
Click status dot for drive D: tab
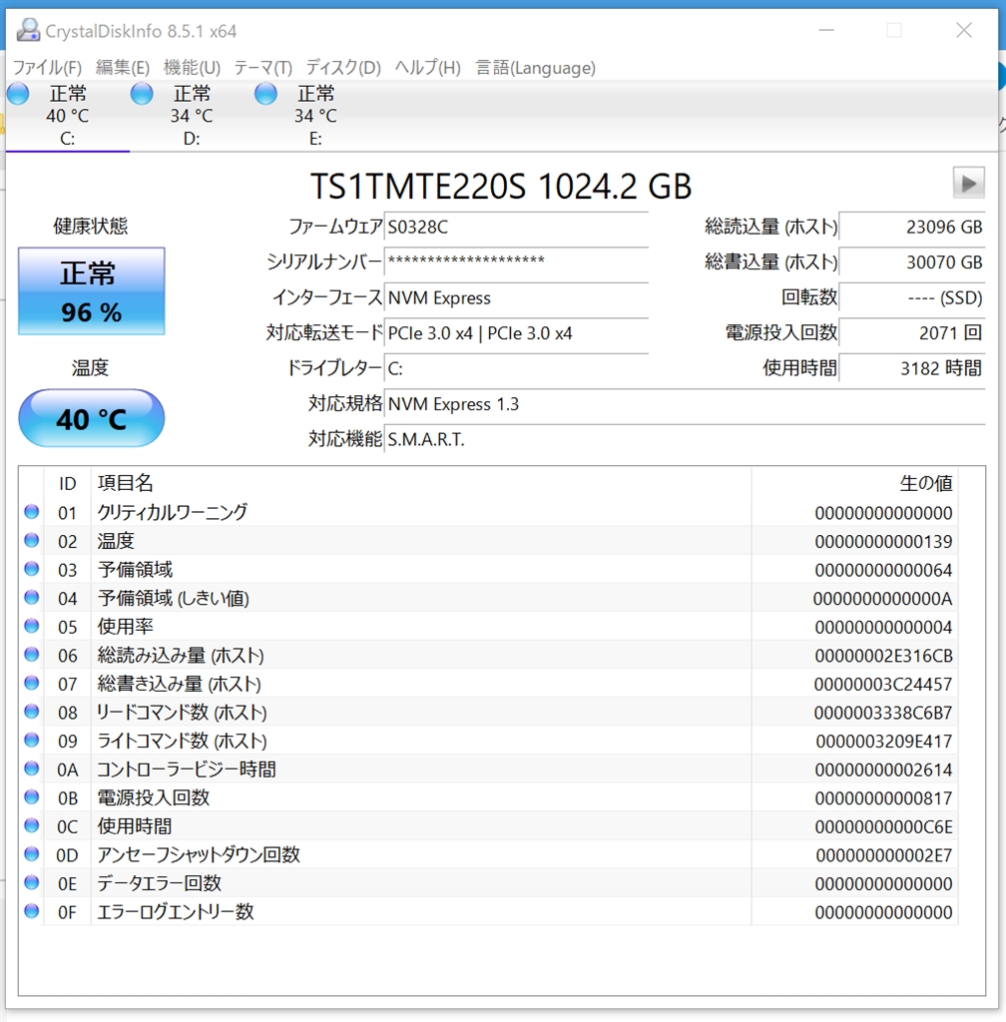pyautogui.click(x=142, y=94)
